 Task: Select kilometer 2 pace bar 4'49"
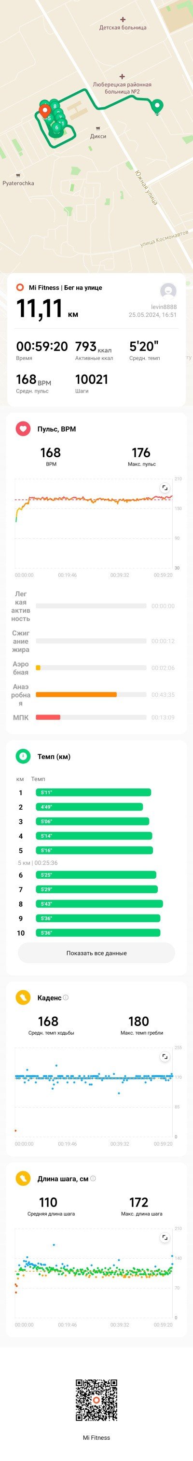[x=89, y=807]
